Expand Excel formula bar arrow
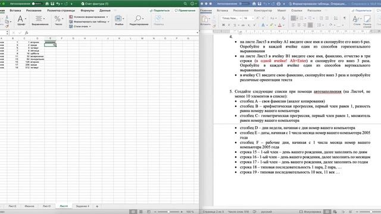Screen dimensions: 381x214 pyautogui.click(x=197, y=33)
